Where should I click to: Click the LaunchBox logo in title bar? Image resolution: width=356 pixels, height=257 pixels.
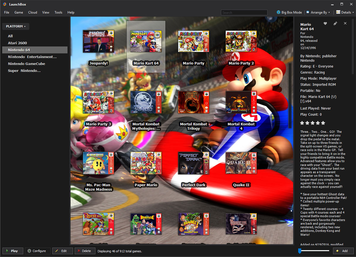pos(4,4)
